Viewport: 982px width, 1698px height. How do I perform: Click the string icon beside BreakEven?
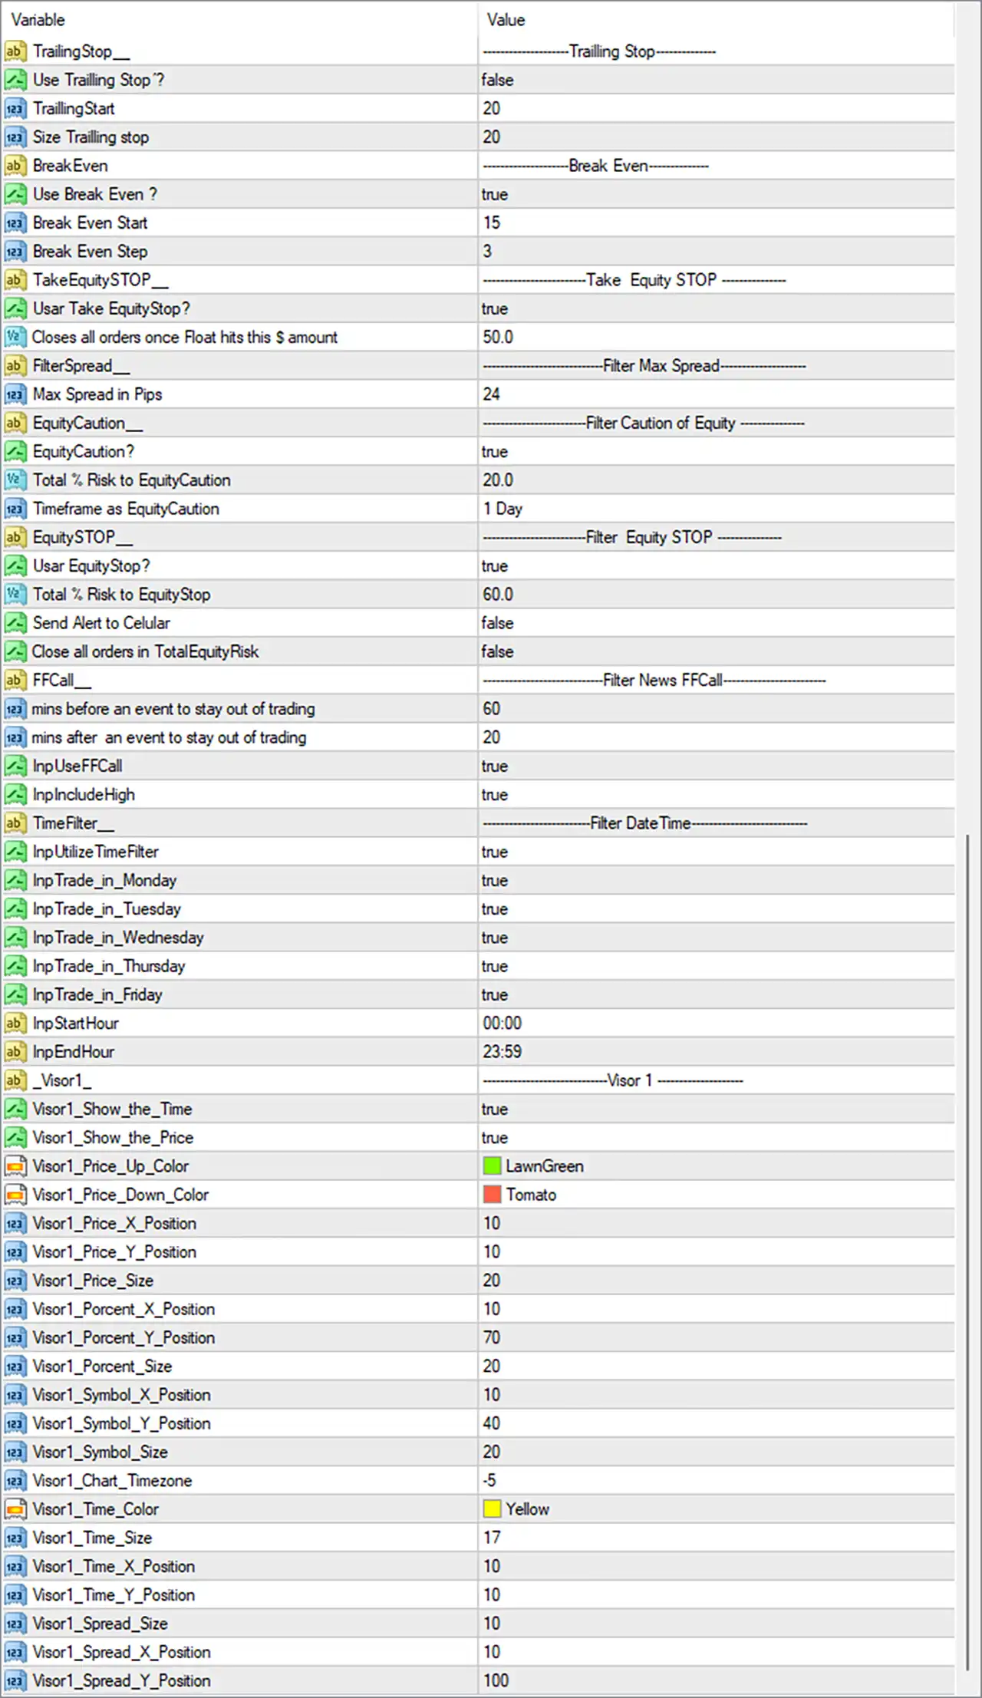[15, 166]
